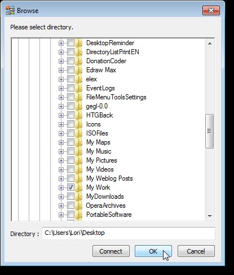Check the MyDownloads checkbox
Screen dimensions: 234x275
tap(70, 197)
